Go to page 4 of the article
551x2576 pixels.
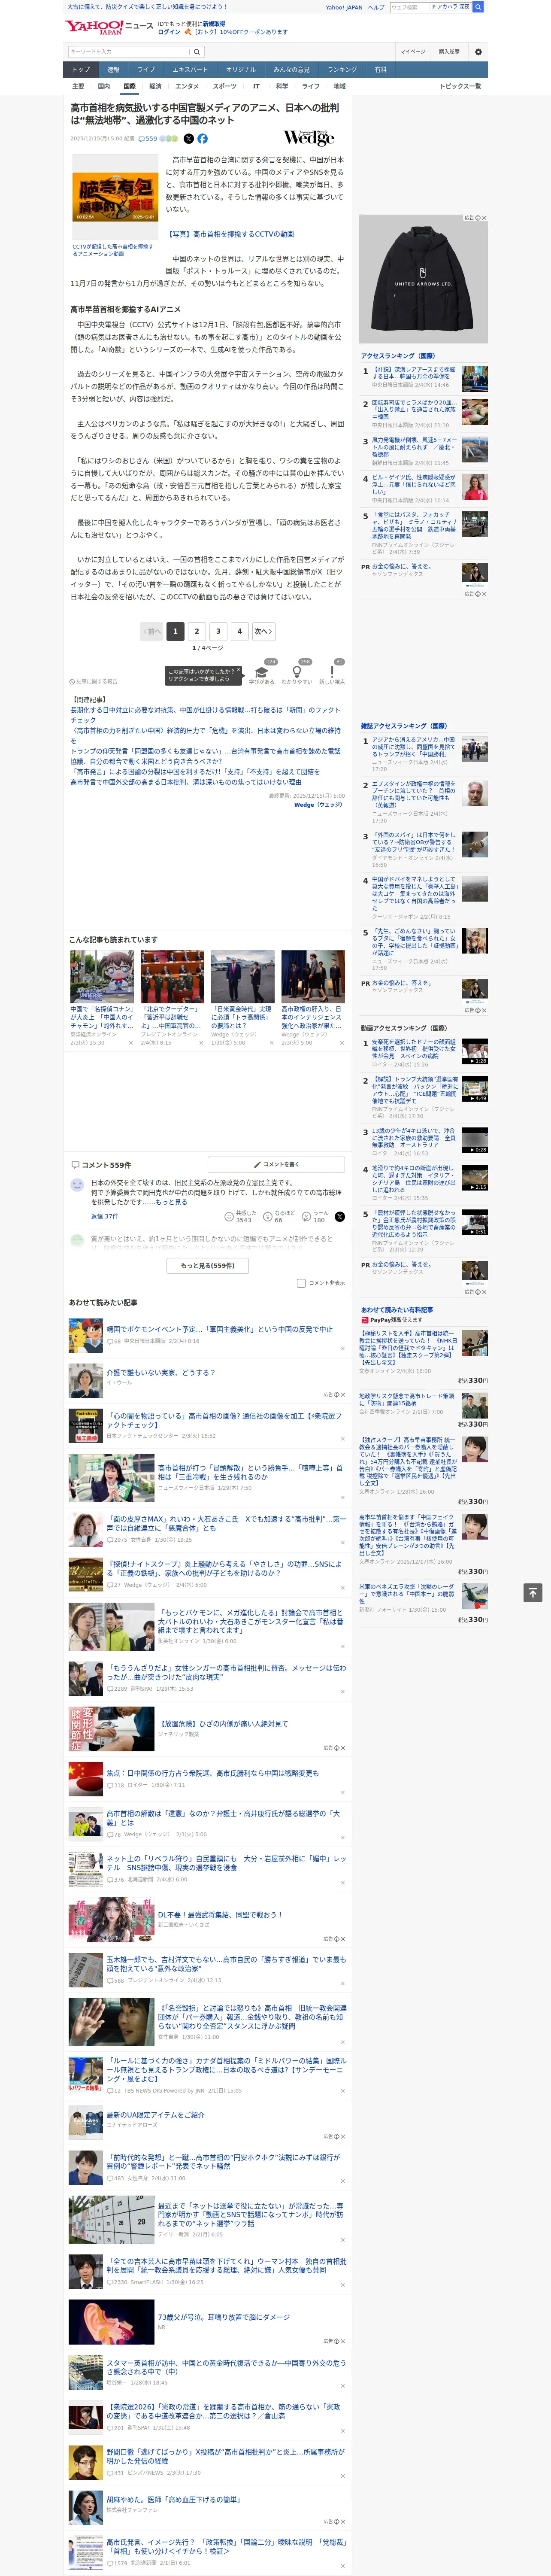(240, 631)
